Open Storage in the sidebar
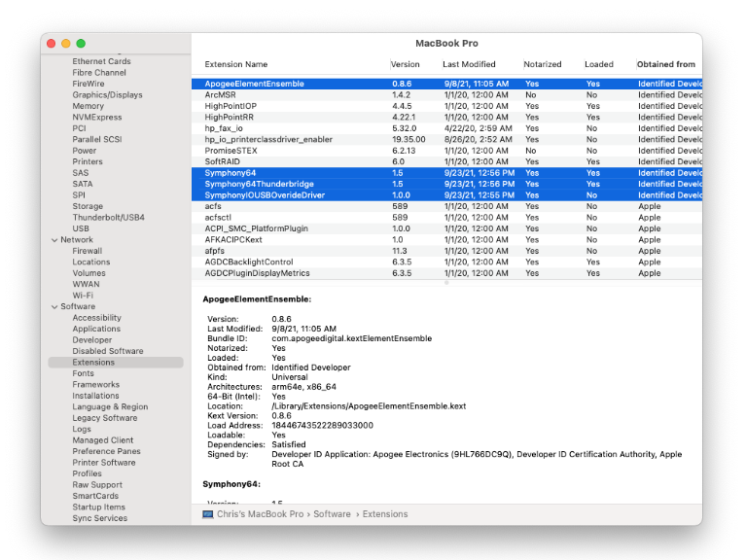 [x=88, y=206]
